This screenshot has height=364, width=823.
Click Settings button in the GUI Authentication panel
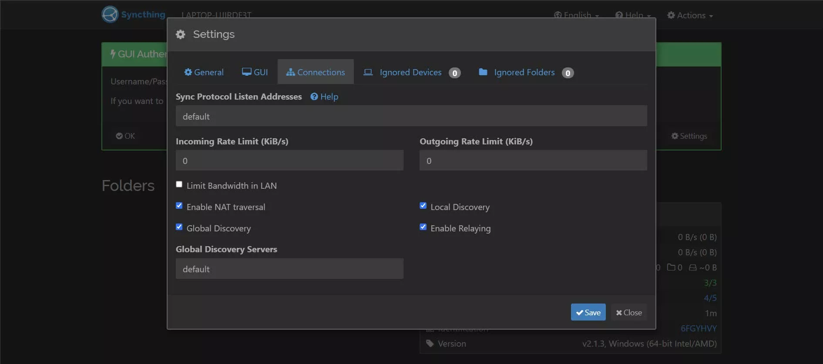tap(689, 136)
